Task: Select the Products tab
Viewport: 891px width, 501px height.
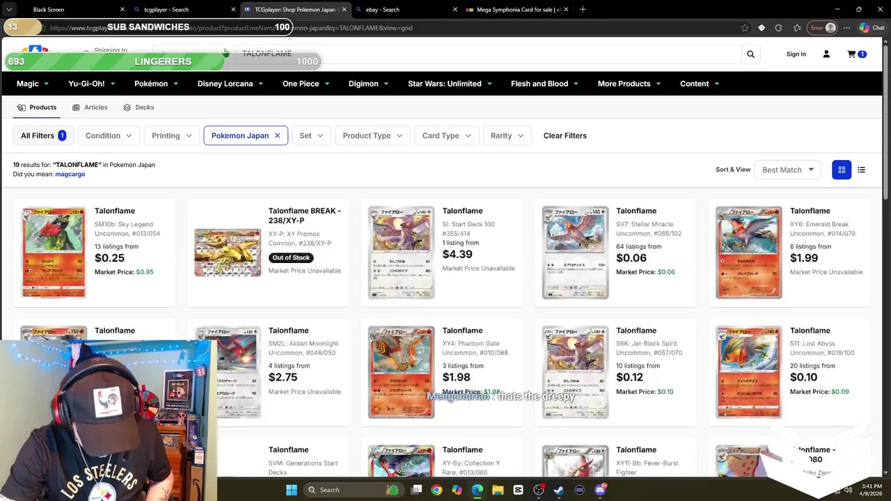Action: [37, 107]
